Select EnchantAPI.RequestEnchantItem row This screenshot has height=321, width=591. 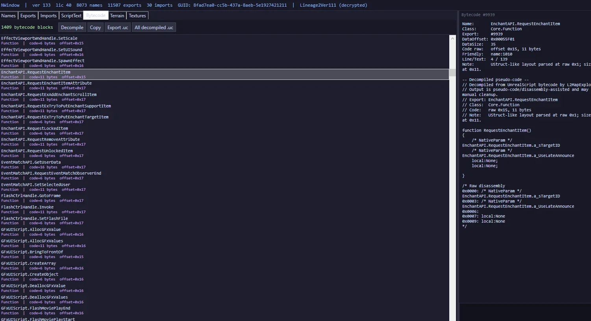pyautogui.click(x=224, y=75)
